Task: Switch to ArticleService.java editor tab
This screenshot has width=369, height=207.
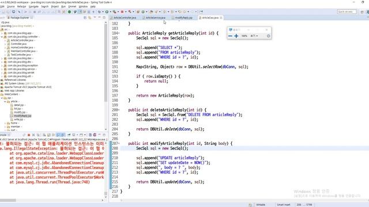Action: click(155, 18)
